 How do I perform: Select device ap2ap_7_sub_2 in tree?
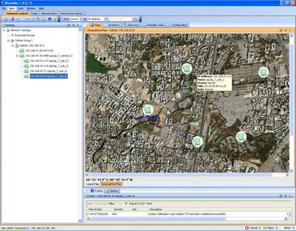pyautogui.click(x=49, y=61)
